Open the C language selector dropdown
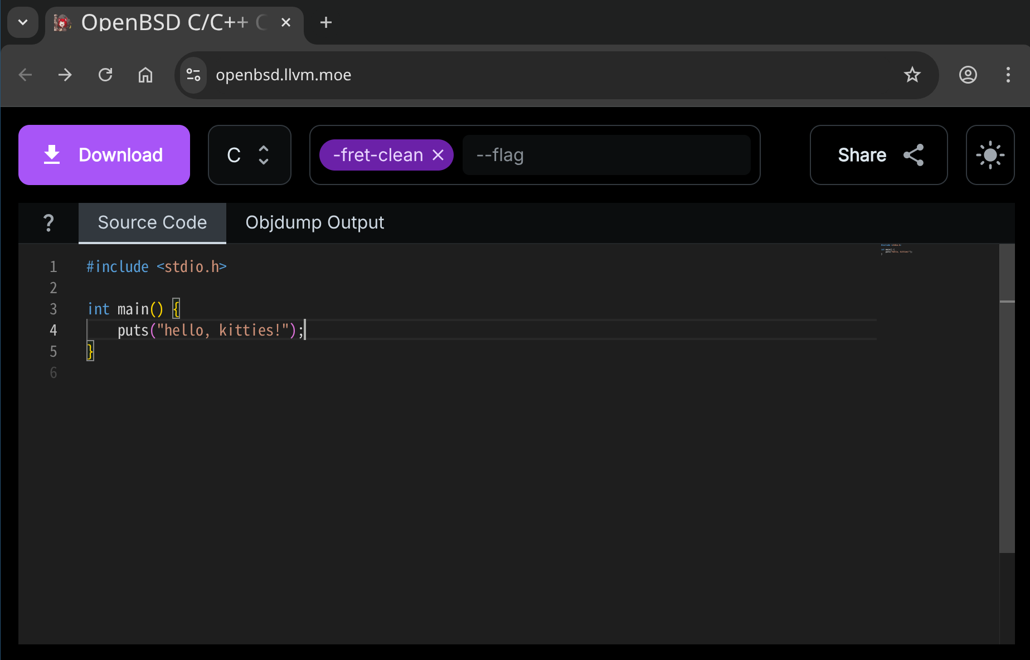Viewport: 1030px width, 660px height. (x=249, y=155)
